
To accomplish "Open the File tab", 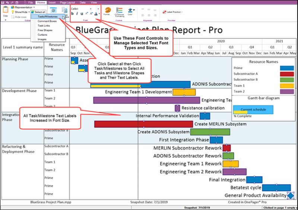I will [31, 3].
